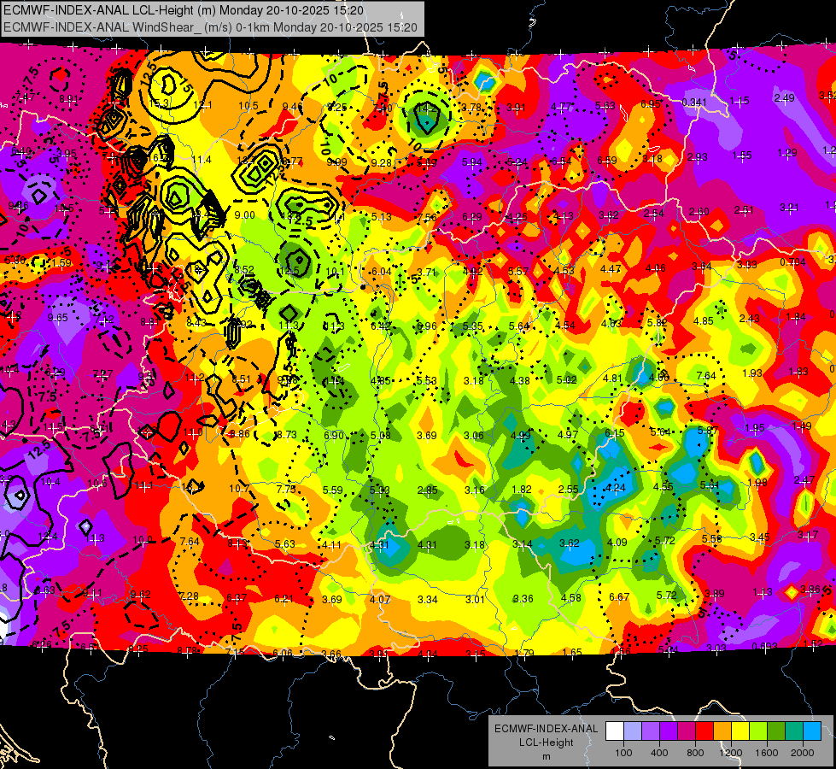Click the grid value 6.90
Screen dimensions: 836x769
click(x=334, y=436)
